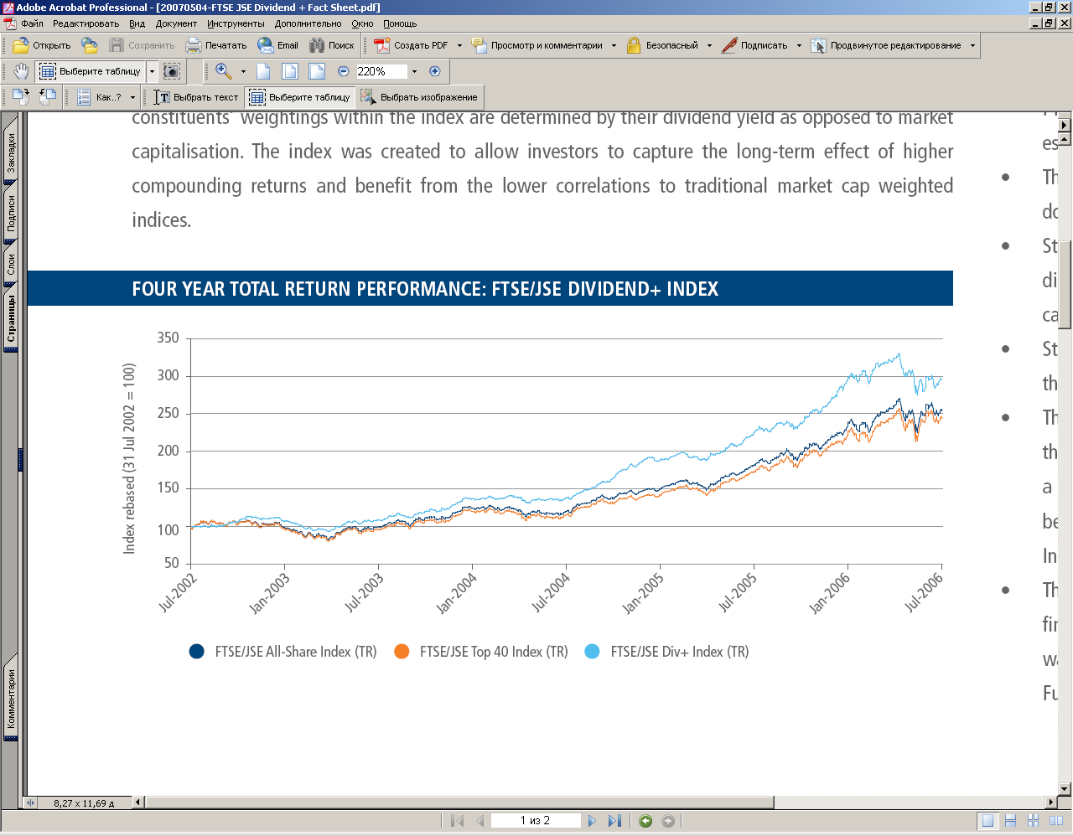Click the Actual Size page icon

click(263, 71)
